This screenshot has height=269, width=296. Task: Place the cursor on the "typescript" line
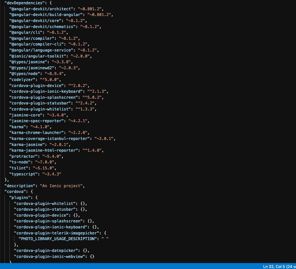point(35,174)
